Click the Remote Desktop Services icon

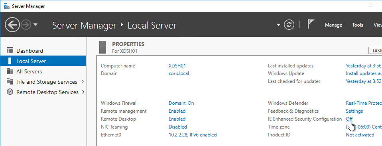[x=10, y=92]
